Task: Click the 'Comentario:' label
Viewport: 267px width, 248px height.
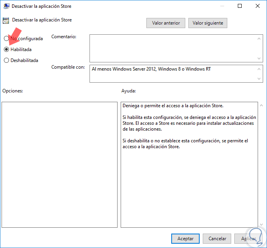Action: [64, 37]
